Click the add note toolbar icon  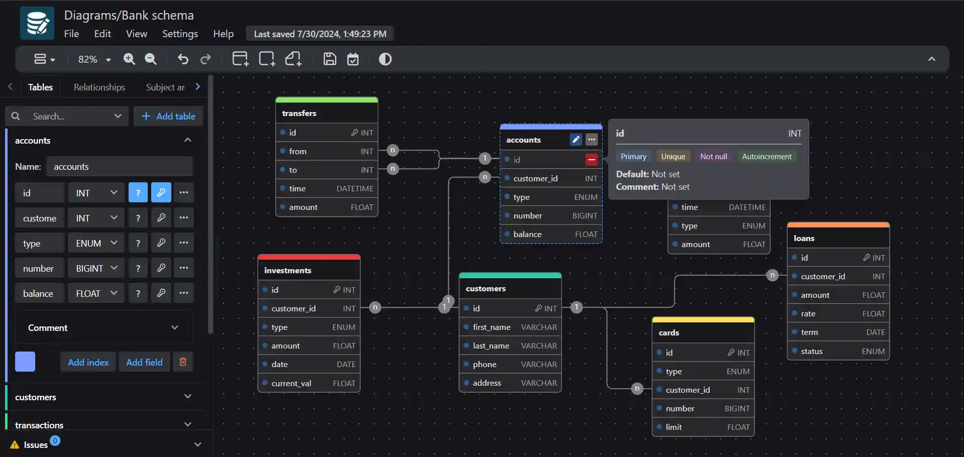[x=293, y=59]
